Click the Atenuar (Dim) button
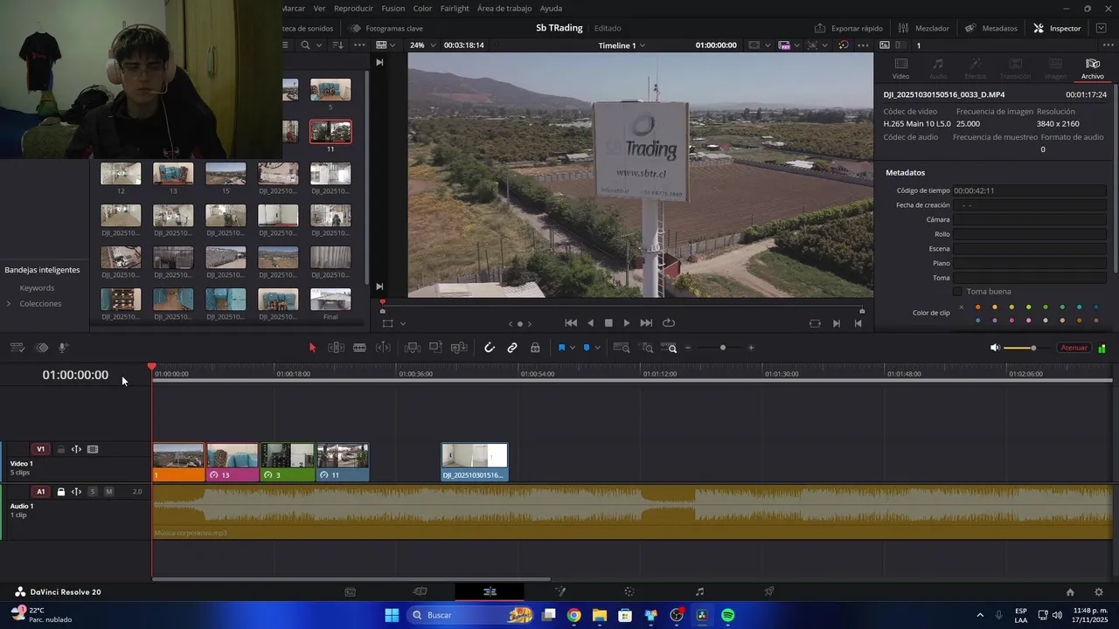Screen dimensions: 1119x629 (1074, 348)
